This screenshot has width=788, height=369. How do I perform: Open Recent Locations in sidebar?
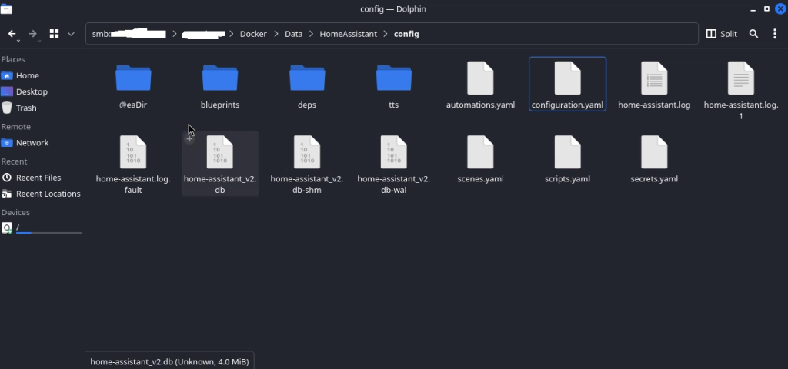pyautogui.click(x=48, y=194)
